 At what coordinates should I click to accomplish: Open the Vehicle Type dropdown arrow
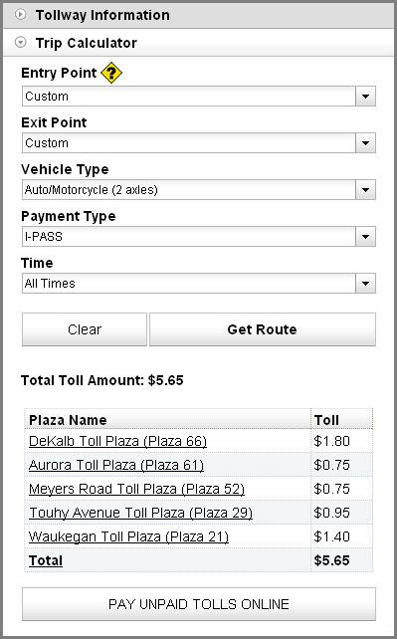(365, 190)
